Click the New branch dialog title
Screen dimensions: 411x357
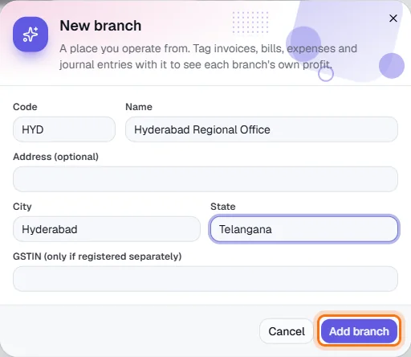(x=100, y=26)
